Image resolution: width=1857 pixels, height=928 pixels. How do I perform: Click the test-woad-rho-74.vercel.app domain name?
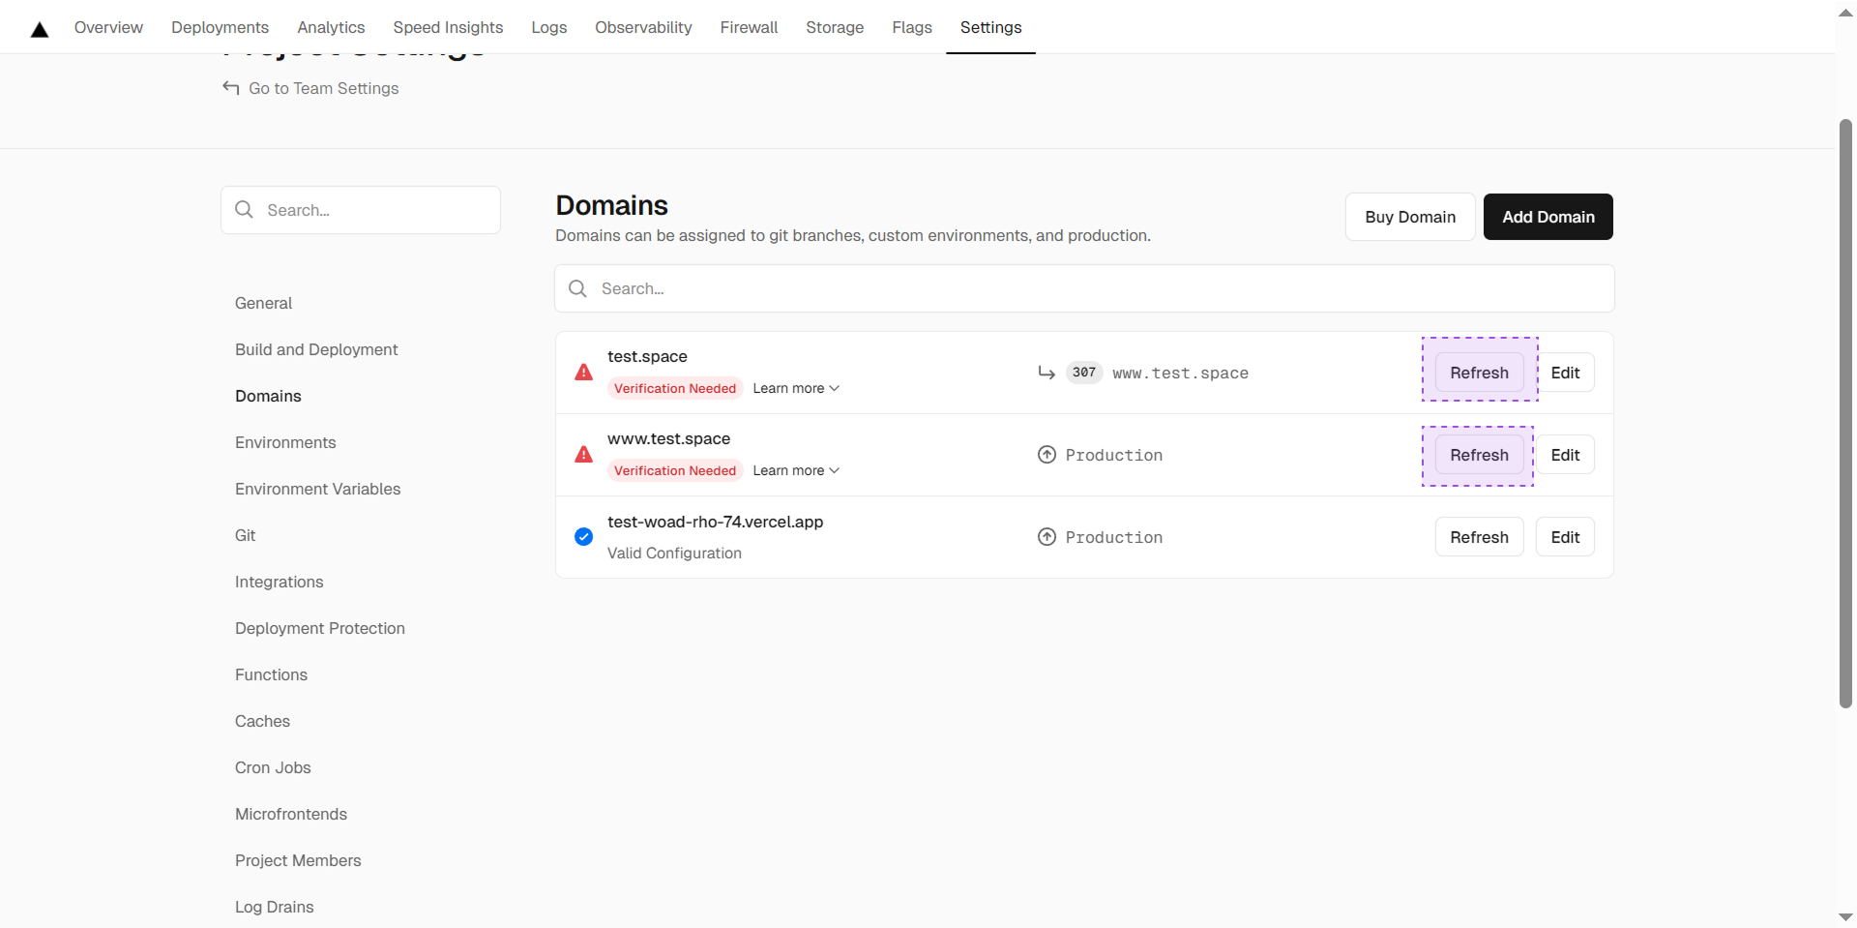(715, 522)
